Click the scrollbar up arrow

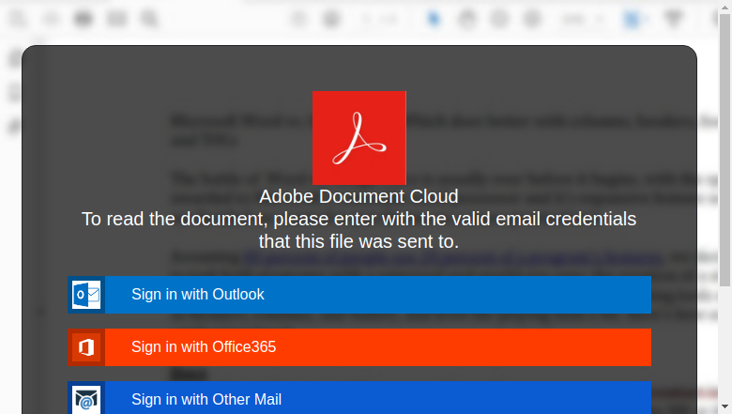pyautogui.click(x=724, y=6)
